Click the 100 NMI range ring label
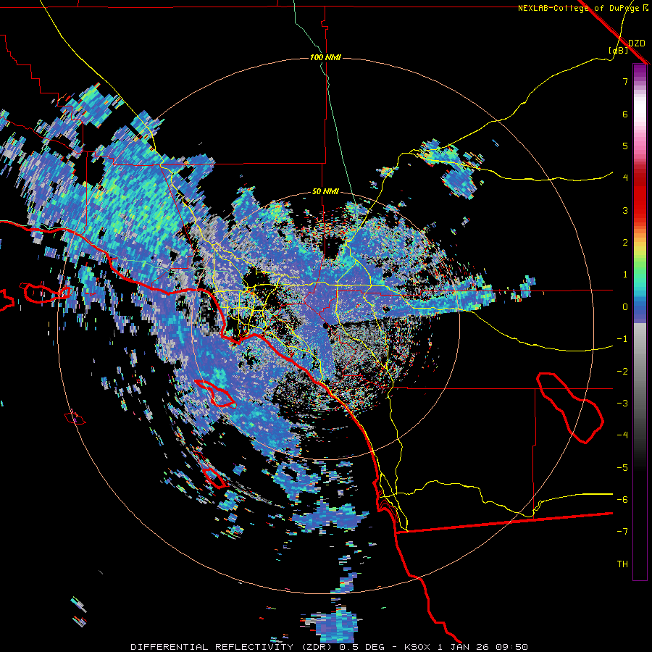Viewport: 652px width, 652px height. click(325, 57)
